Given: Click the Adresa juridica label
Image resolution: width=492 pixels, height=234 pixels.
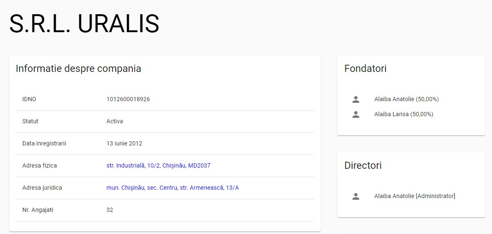Looking at the screenshot, I should click(x=42, y=188).
